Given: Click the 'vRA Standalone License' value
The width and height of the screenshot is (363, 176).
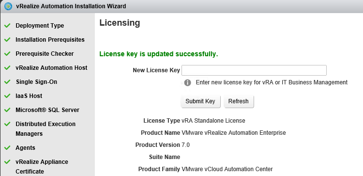Looking at the screenshot, I should pos(213,121).
